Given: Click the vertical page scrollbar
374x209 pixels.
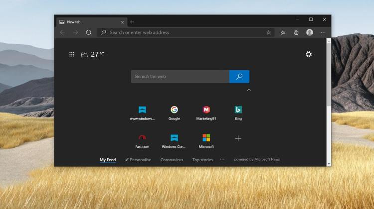Looking at the screenshot, I should click(329, 103).
